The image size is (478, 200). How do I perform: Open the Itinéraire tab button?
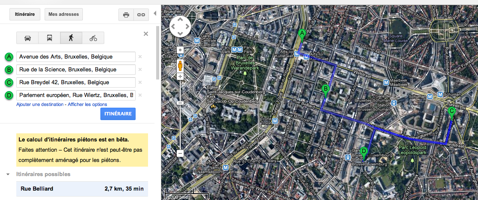25,14
